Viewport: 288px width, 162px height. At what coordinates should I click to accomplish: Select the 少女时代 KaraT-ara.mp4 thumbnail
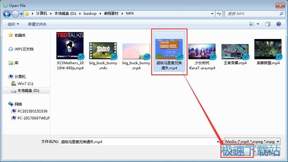click(202, 51)
